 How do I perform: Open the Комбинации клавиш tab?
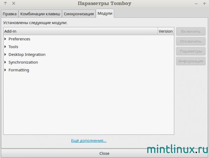point(40,14)
